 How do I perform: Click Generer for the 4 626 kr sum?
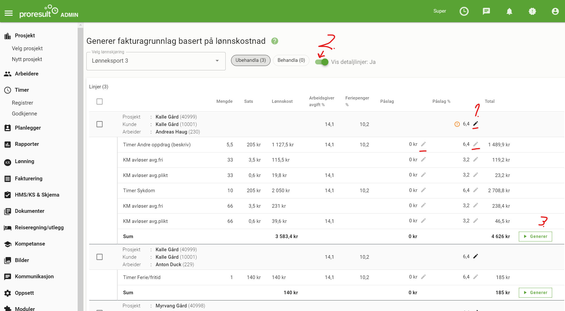pos(535,236)
